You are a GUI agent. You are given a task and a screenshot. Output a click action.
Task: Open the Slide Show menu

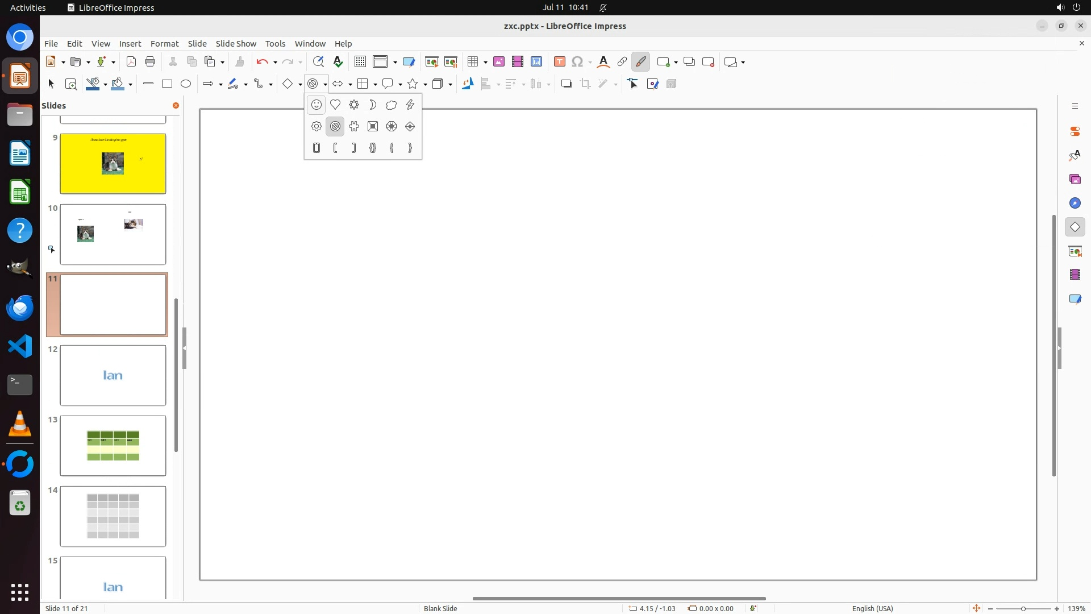point(236,43)
